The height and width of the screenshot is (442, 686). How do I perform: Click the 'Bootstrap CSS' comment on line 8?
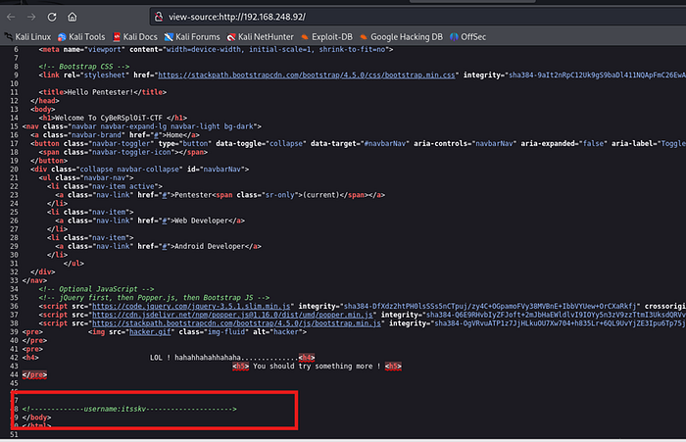pyautogui.click(x=84, y=67)
